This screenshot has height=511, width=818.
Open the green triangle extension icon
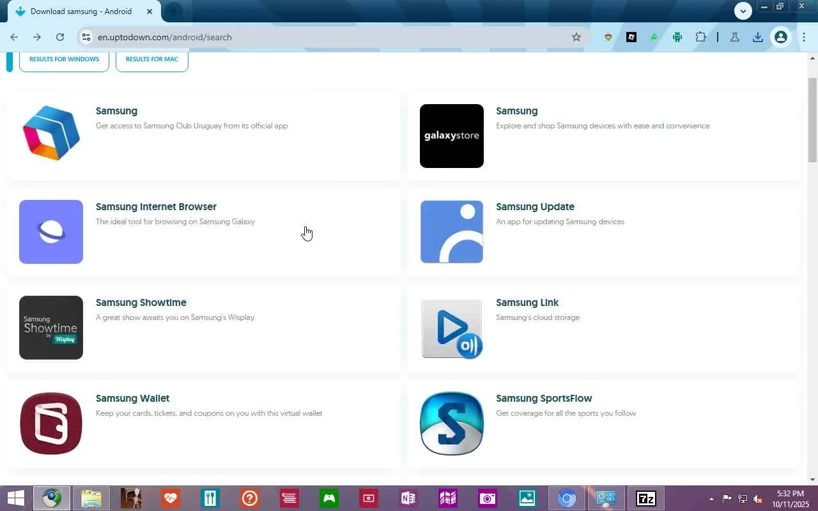coord(654,37)
